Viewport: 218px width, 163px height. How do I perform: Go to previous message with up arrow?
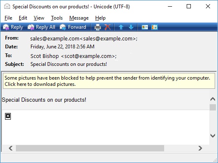coord(121,27)
